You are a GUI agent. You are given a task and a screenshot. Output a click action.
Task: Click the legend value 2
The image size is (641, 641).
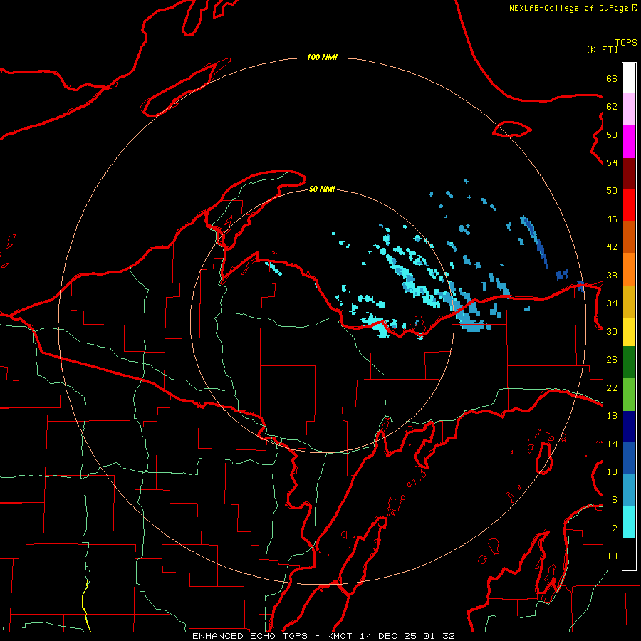pos(615,528)
